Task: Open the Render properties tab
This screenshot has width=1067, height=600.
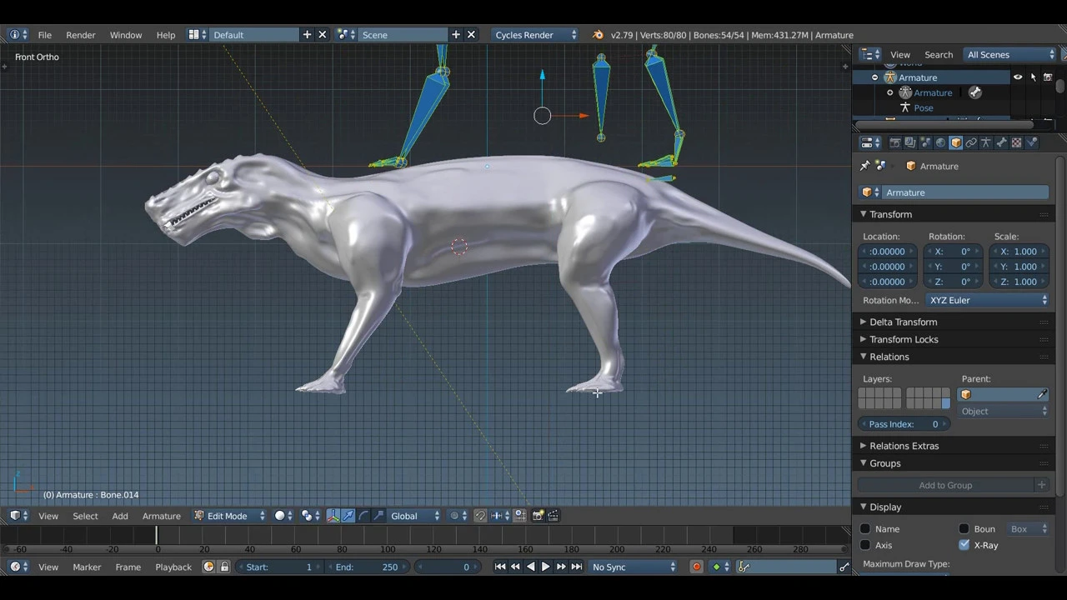Action: (x=895, y=142)
